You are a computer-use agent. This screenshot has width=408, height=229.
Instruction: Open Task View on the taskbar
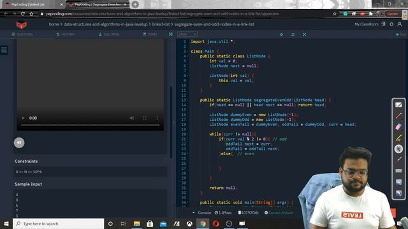[123, 223]
